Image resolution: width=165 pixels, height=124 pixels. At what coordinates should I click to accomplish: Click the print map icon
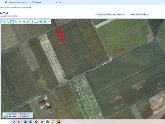pos(41,22)
